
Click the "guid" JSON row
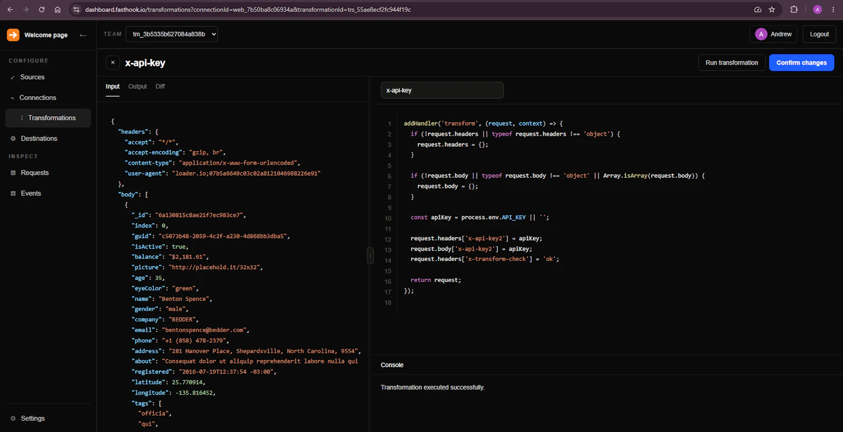tap(211, 236)
